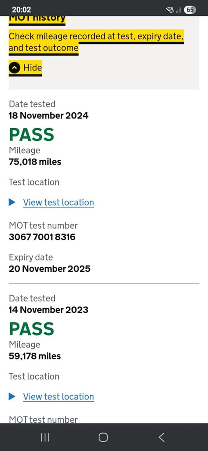
Task: Expand test location arrow for 18 November 2024 test
Action: [12, 203]
